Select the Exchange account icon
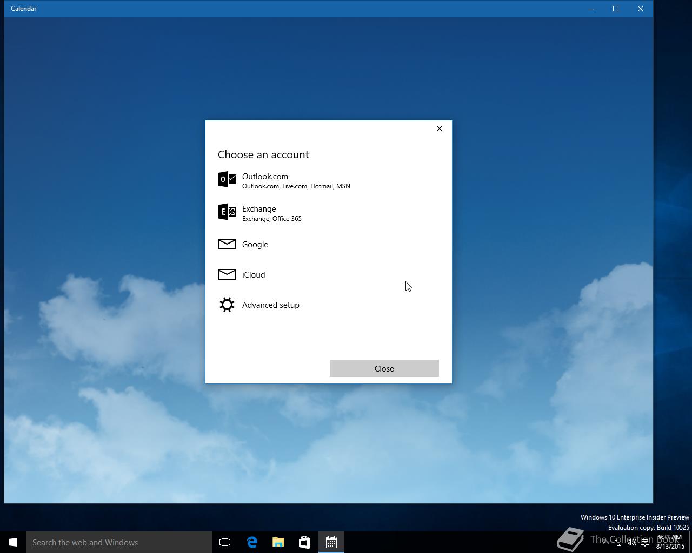The height and width of the screenshot is (553, 692). [x=227, y=212]
